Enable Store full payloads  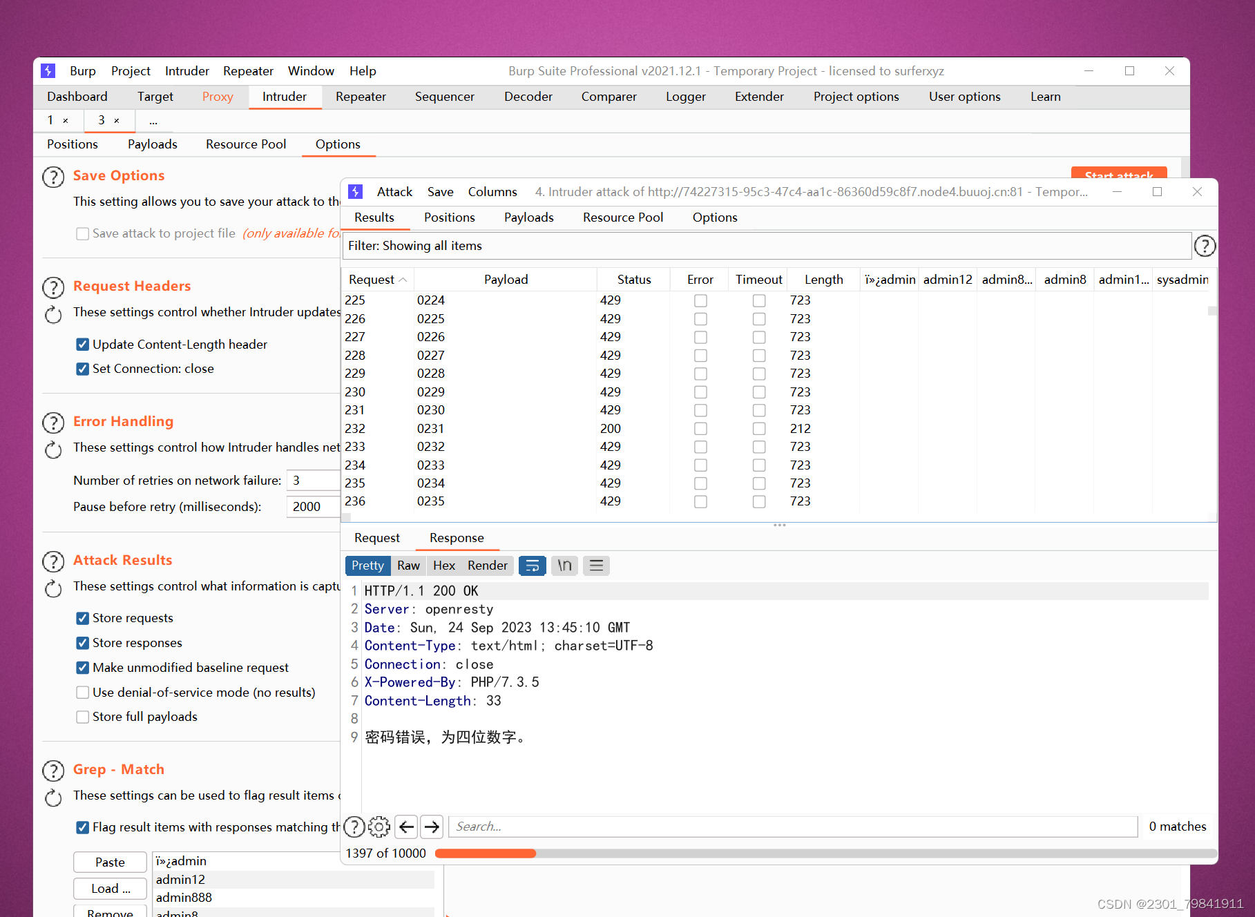tap(82, 717)
